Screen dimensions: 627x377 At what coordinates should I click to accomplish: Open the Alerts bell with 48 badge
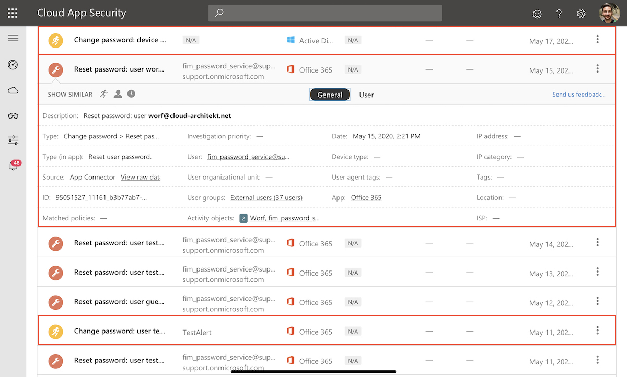tap(14, 165)
